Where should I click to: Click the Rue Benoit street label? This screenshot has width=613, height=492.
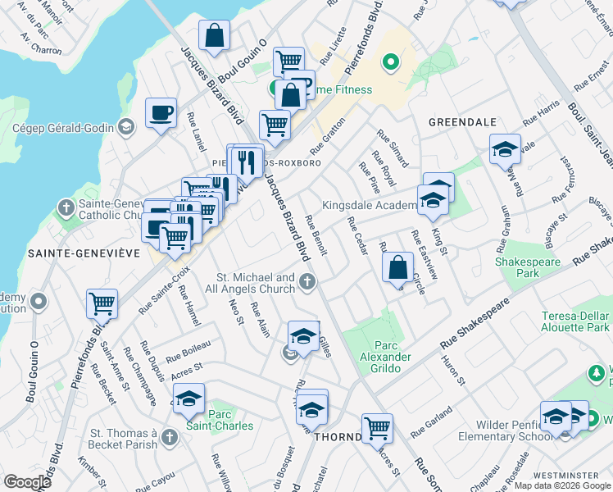(x=316, y=235)
